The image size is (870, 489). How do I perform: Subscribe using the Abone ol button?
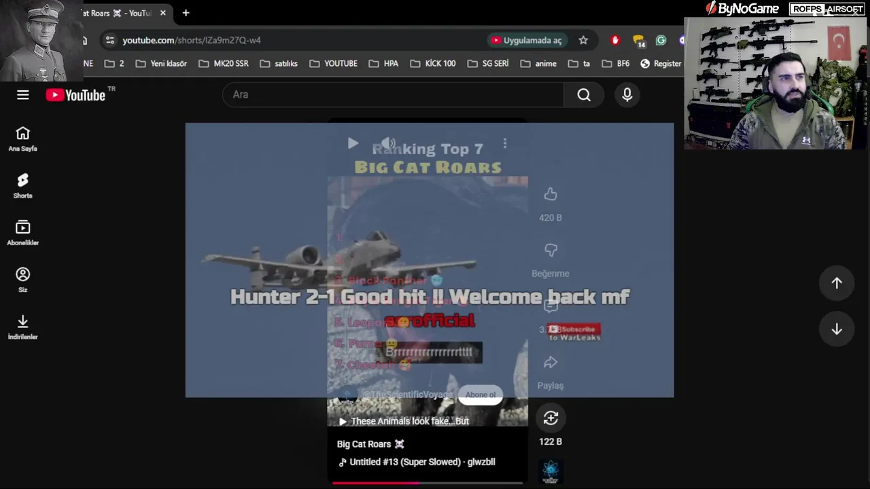(x=481, y=395)
